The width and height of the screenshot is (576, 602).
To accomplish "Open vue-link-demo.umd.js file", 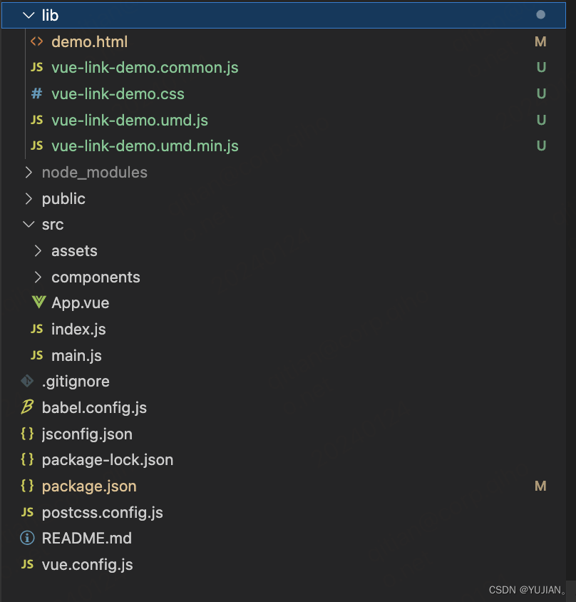I will click(x=130, y=120).
